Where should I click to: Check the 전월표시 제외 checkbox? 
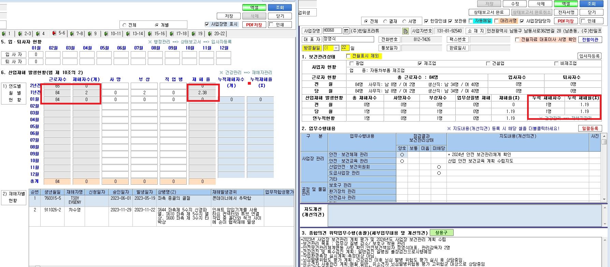348,56
